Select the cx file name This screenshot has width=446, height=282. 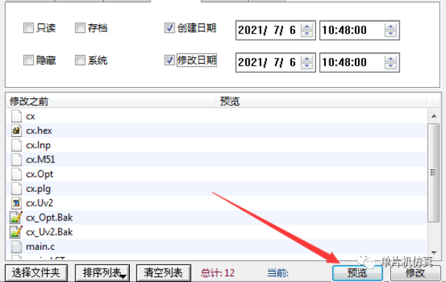[30, 116]
